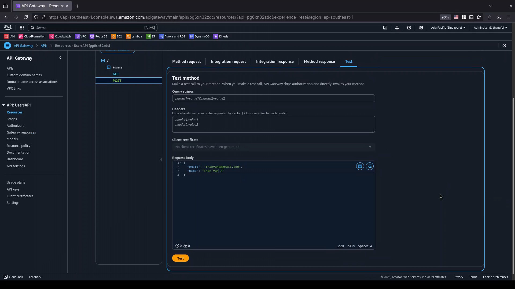Open the Asia Pacific (Singapore) region dropdown
This screenshot has width=515, height=289.
448,28
